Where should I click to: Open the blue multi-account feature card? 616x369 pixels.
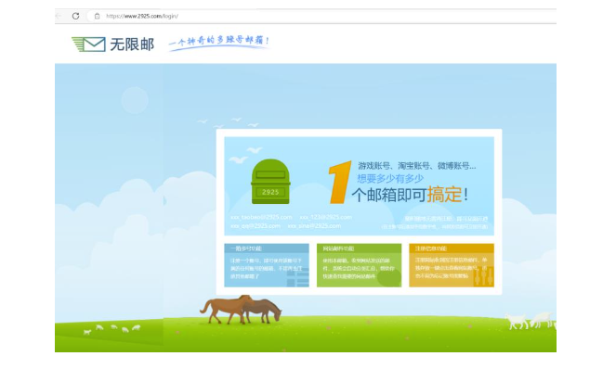267,265
